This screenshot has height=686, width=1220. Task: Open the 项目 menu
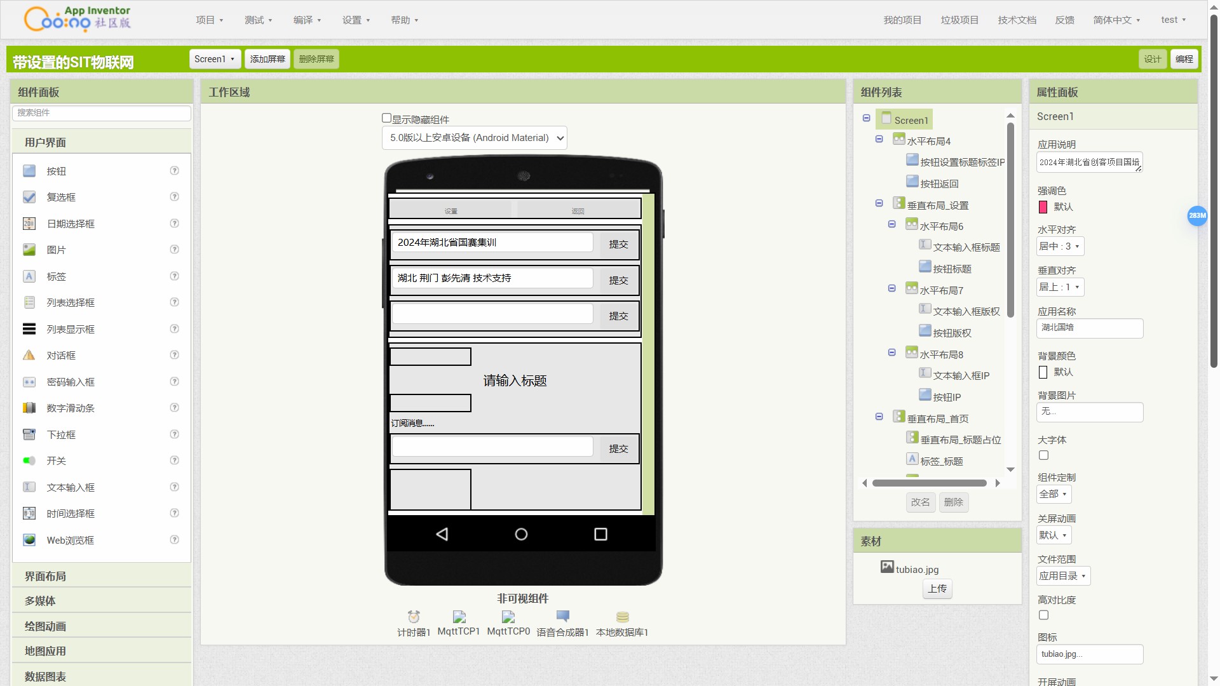(209, 20)
